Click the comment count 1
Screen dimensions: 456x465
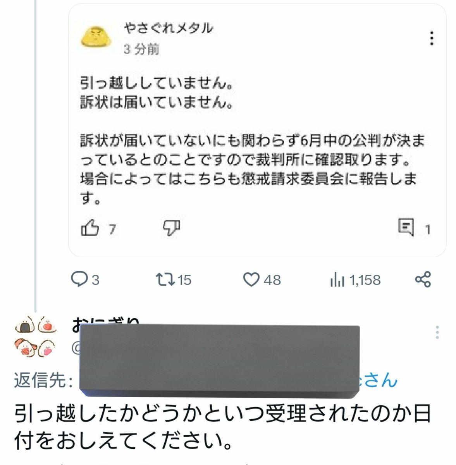pos(427,230)
